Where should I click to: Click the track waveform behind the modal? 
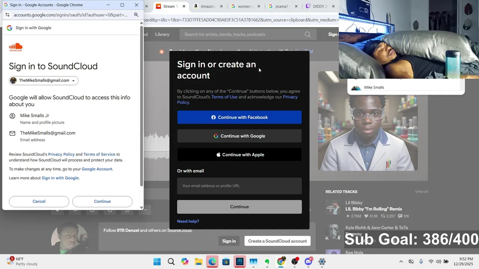tap(156, 146)
